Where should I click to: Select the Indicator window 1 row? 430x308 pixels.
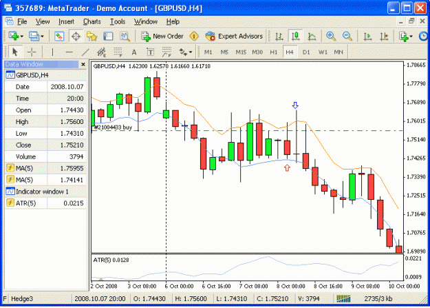coord(45,192)
